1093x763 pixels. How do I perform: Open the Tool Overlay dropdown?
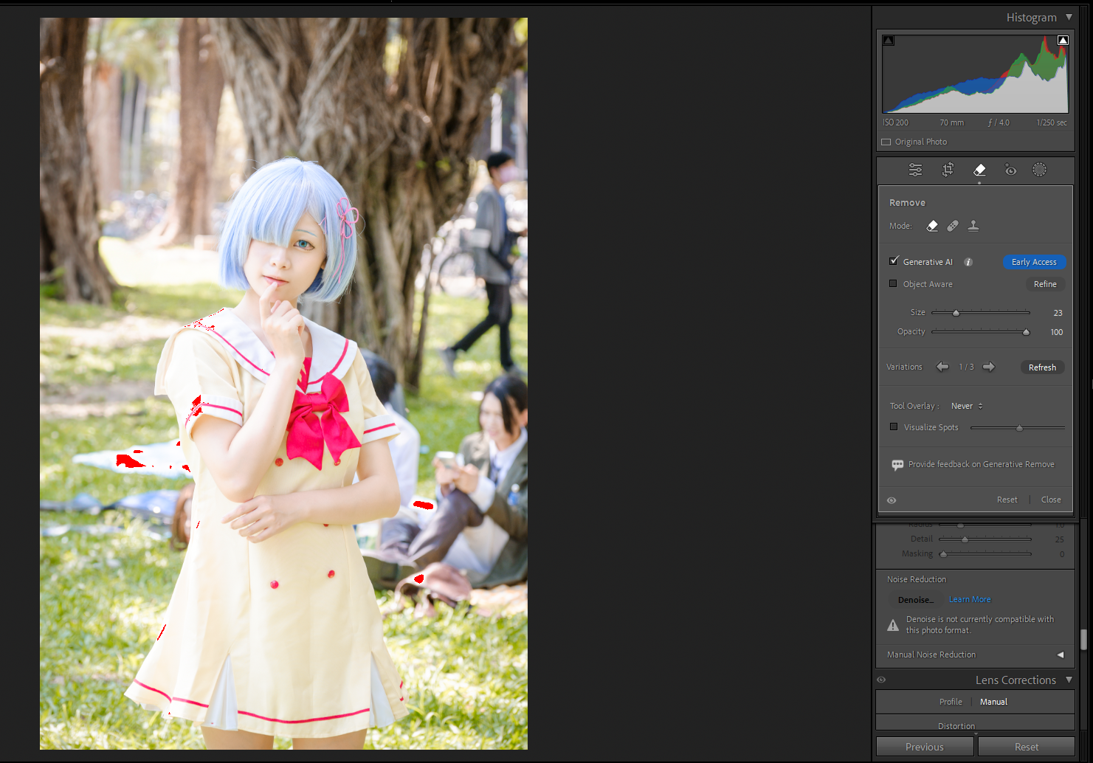[x=967, y=406]
